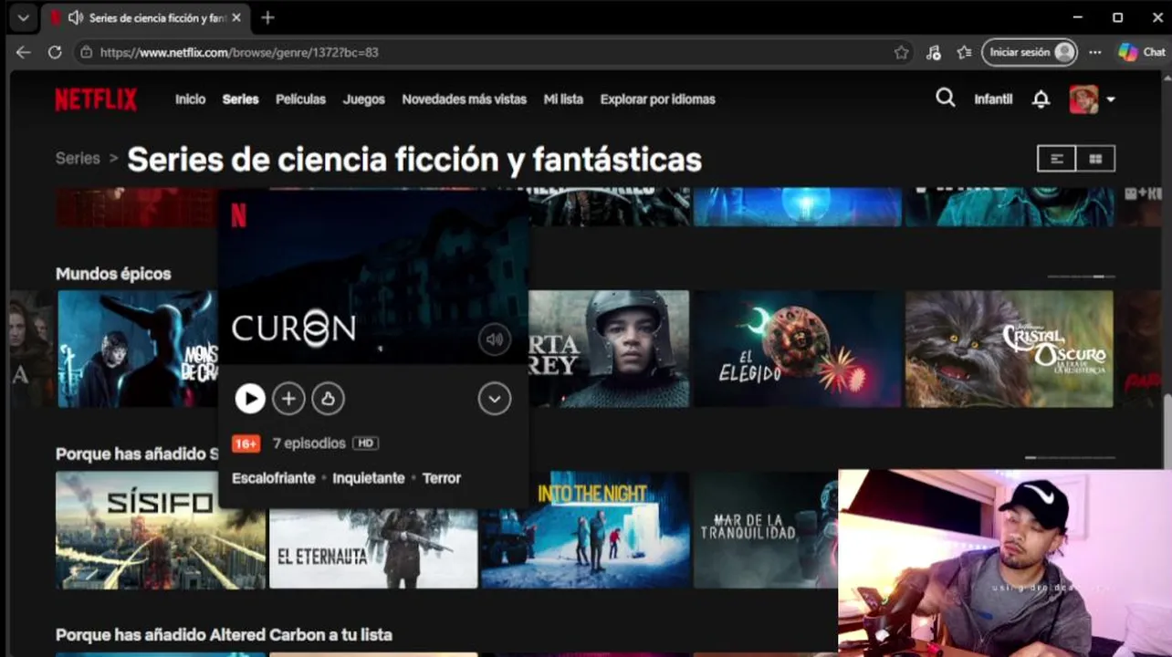Open Porque has añadido Altered Carbon row
The width and height of the screenshot is (1172, 657).
[x=224, y=635]
